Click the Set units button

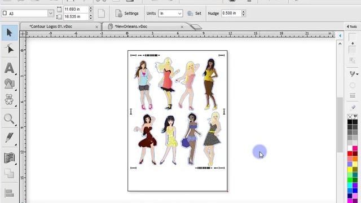coord(195,14)
